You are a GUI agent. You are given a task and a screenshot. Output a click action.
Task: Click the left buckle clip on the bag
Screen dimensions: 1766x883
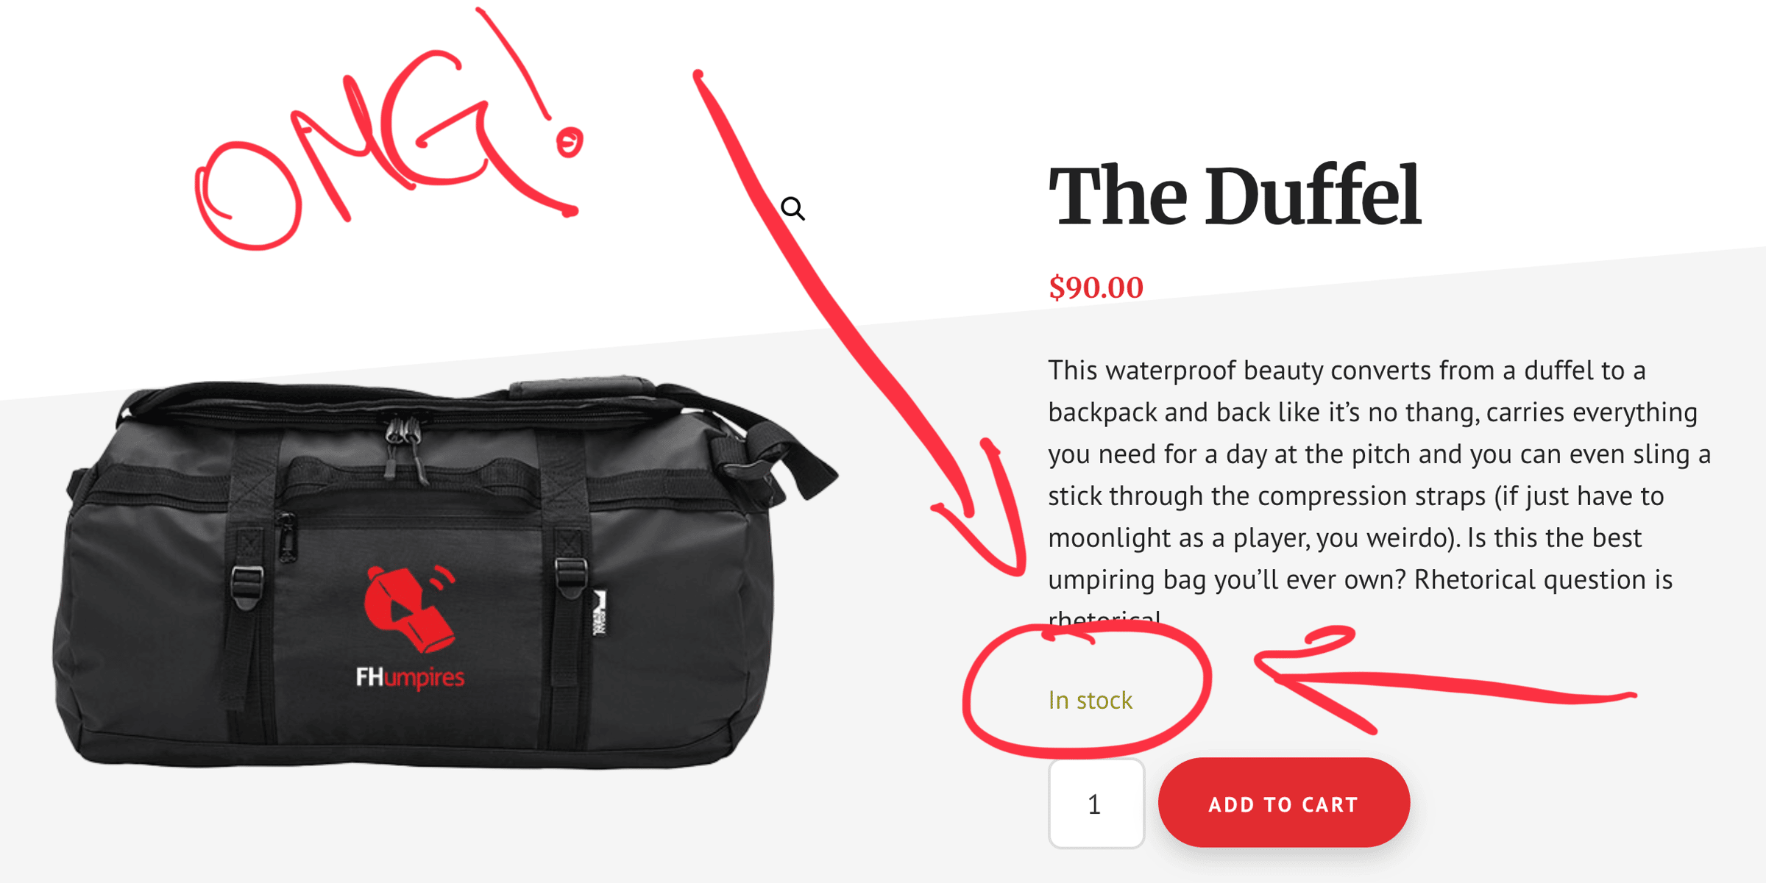(247, 586)
